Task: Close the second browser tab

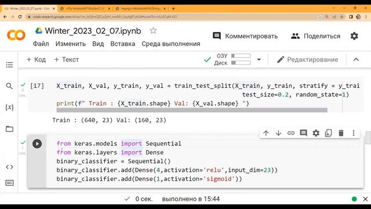Action: click(109, 9)
